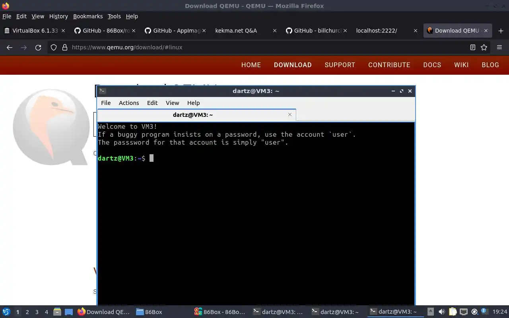The width and height of the screenshot is (509, 318).
Task: Click the show desktop panel icon
Action: pyautogui.click(x=69, y=312)
